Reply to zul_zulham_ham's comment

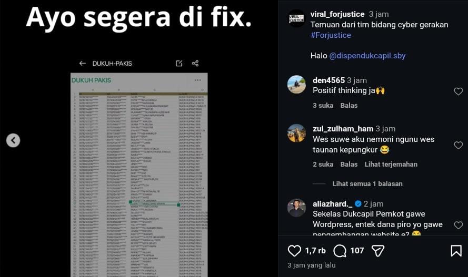[349, 165]
